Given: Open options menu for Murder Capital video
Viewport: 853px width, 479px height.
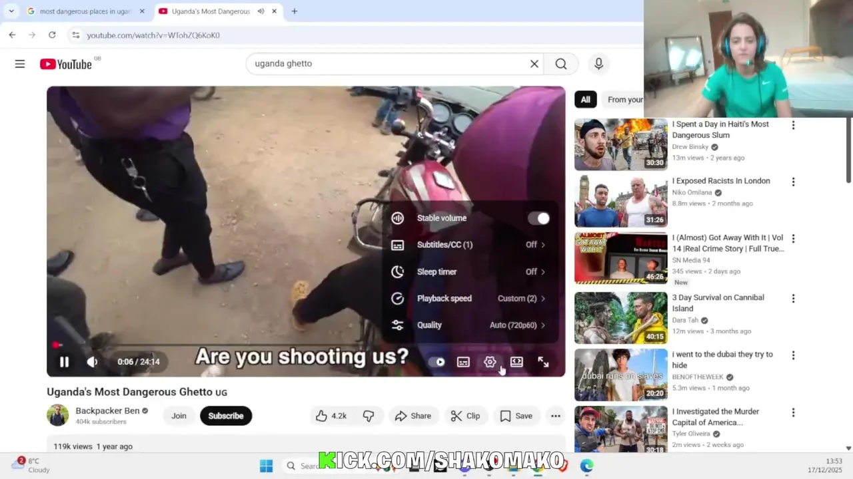Looking at the screenshot, I should point(793,412).
